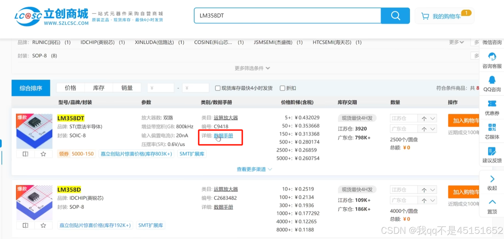Select 综合排序 sort tab
Viewport: 504px width, 239px height.
pyautogui.click(x=31, y=88)
